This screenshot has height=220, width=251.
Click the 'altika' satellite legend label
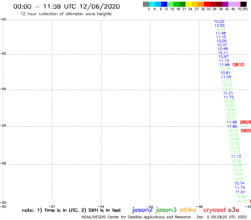coord(188,210)
